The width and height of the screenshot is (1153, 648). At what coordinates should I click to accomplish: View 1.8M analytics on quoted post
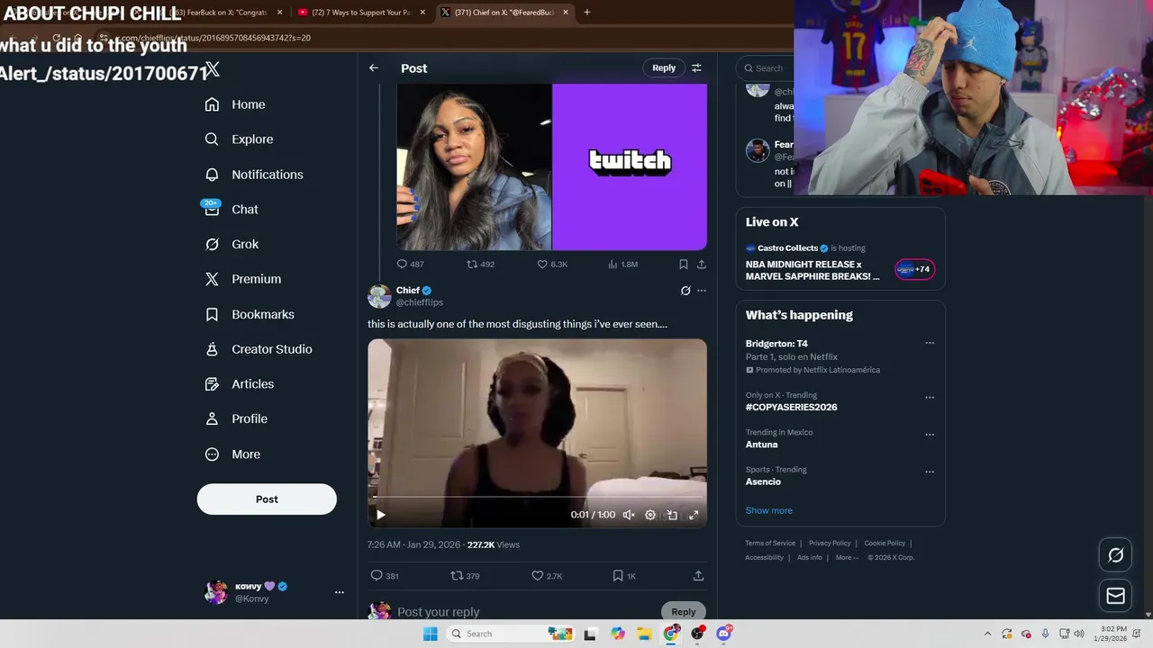(623, 265)
